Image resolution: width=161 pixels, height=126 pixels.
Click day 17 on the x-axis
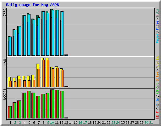(x=85, y=123)
